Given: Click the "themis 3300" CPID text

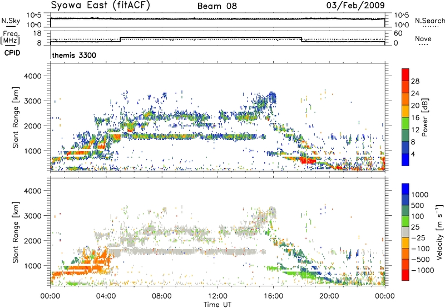Looking at the screenshot, I should pos(74,55).
